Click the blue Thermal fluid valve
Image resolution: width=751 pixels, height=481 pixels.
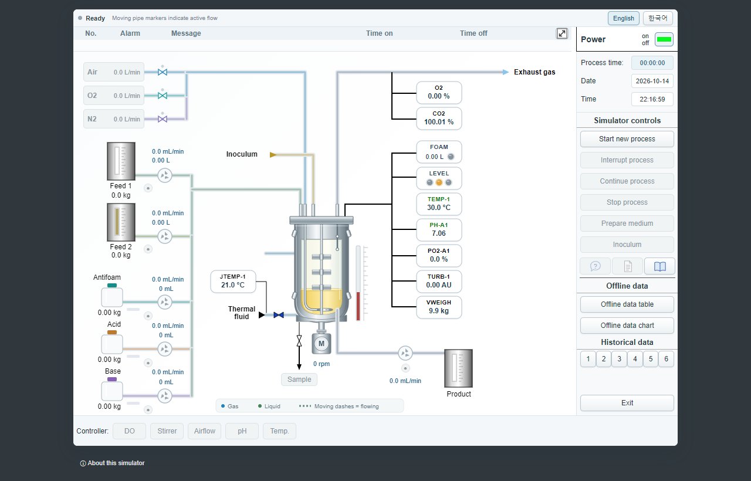coord(279,315)
